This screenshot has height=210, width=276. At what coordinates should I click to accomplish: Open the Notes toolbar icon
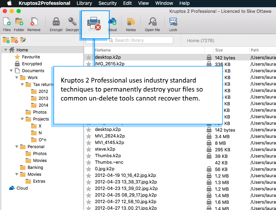(131, 22)
